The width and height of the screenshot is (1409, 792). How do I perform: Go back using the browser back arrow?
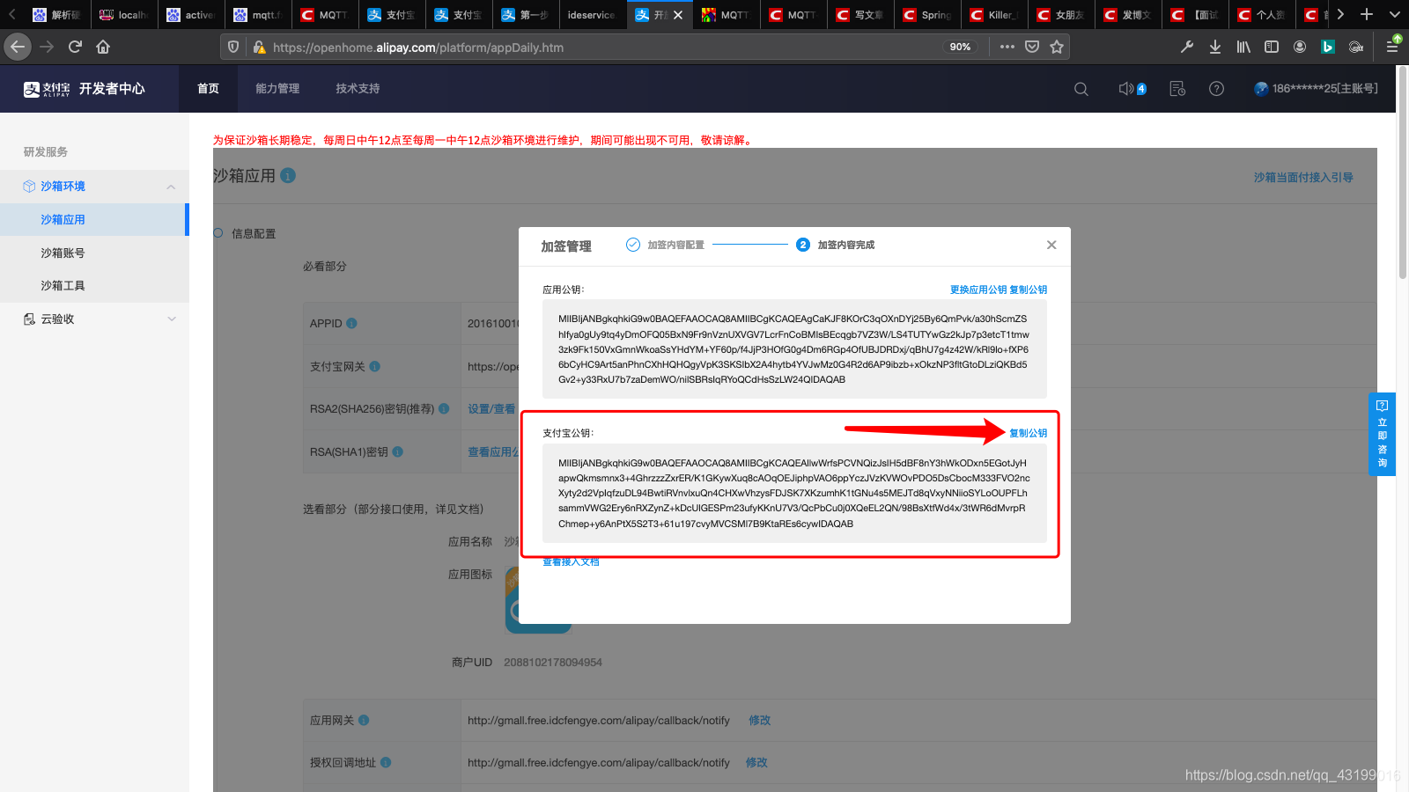[18, 47]
